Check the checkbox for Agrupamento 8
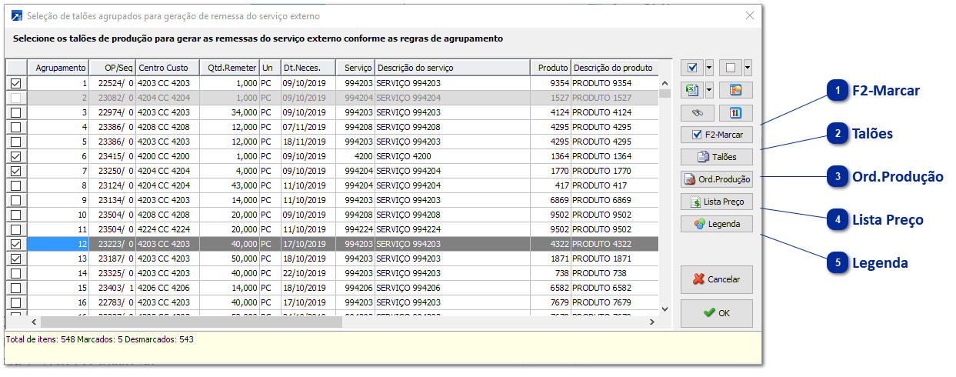The height and width of the screenshot is (377, 956). coord(16,185)
